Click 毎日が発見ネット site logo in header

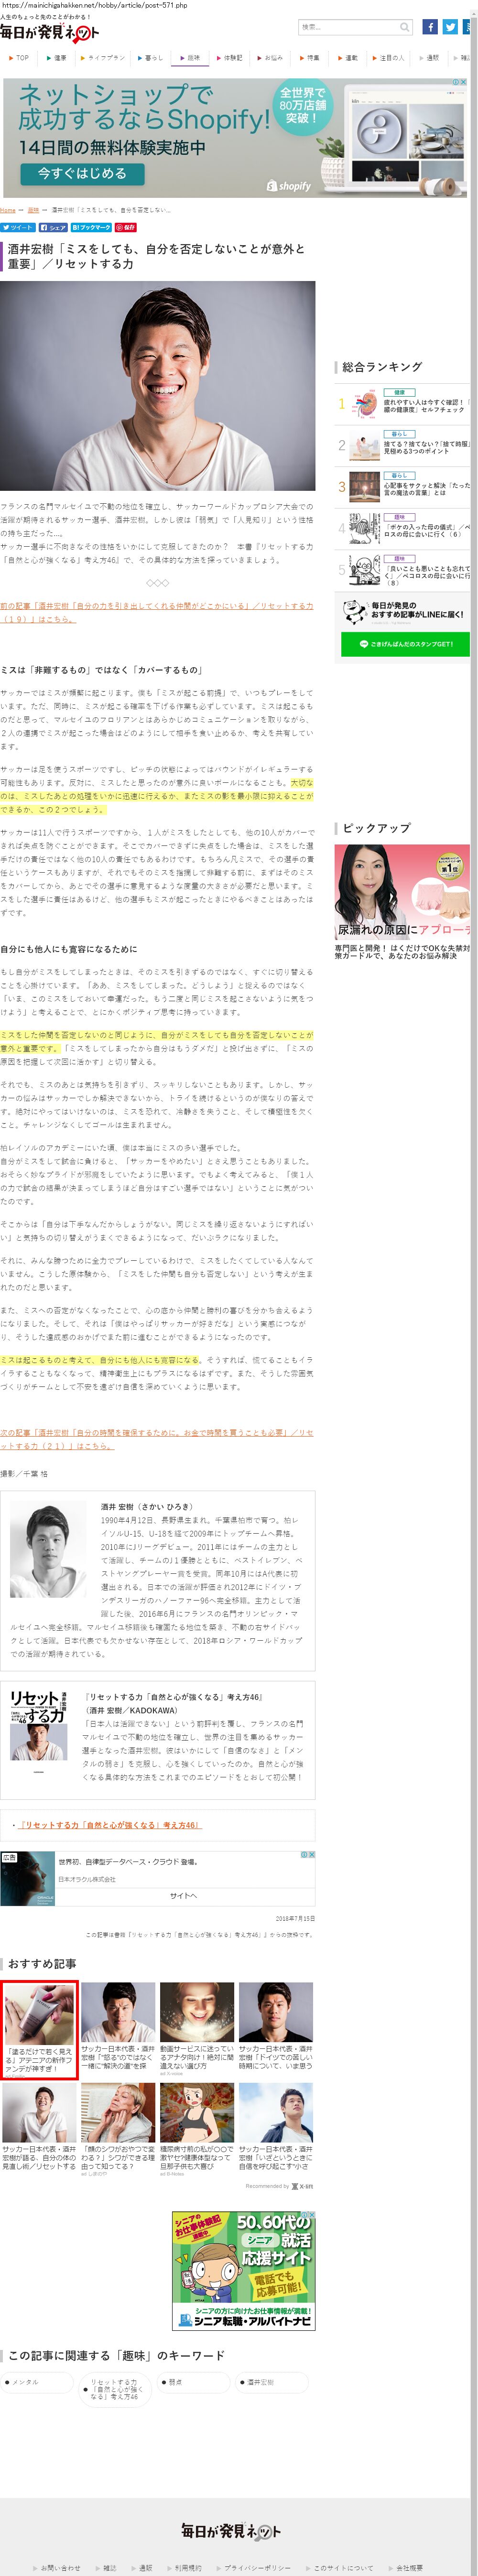[49, 33]
